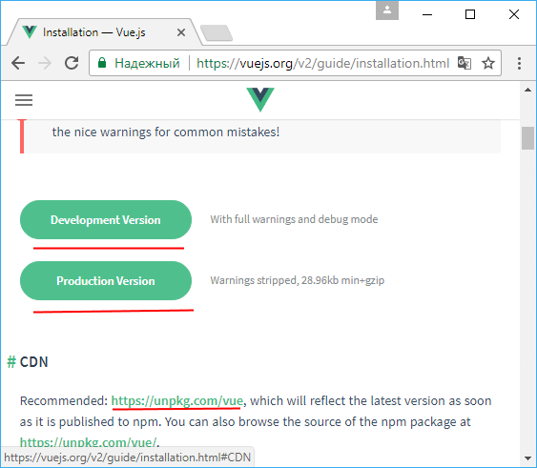This screenshot has height=468, width=537.
Task: Download the Production Version
Action: point(106,281)
